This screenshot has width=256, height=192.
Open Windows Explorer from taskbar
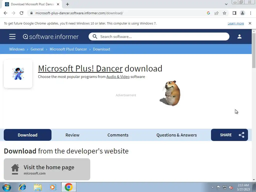click(38, 187)
